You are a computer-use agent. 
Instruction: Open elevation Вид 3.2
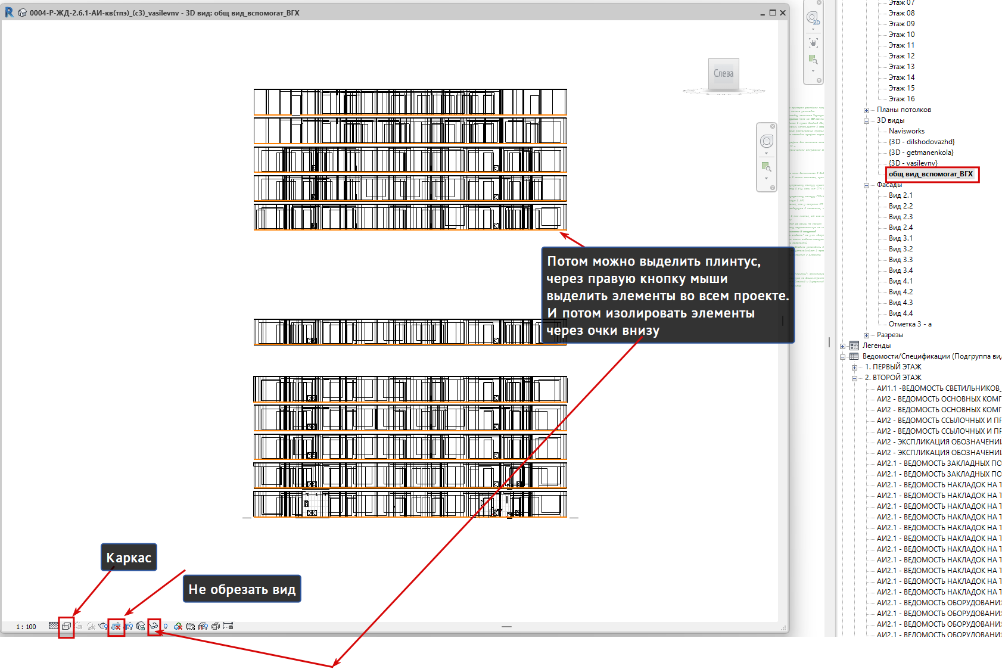click(x=900, y=249)
